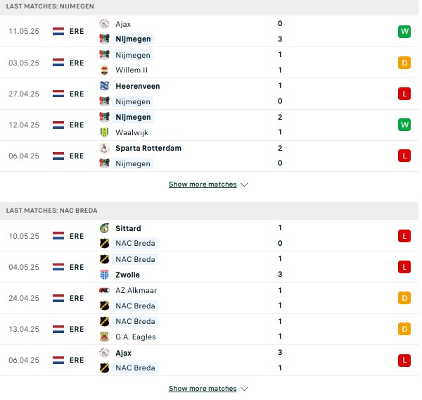Click the Netherlands flag on the 03.05.25 row
The width and height of the screenshot is (422, 400).
pos(58,63)
